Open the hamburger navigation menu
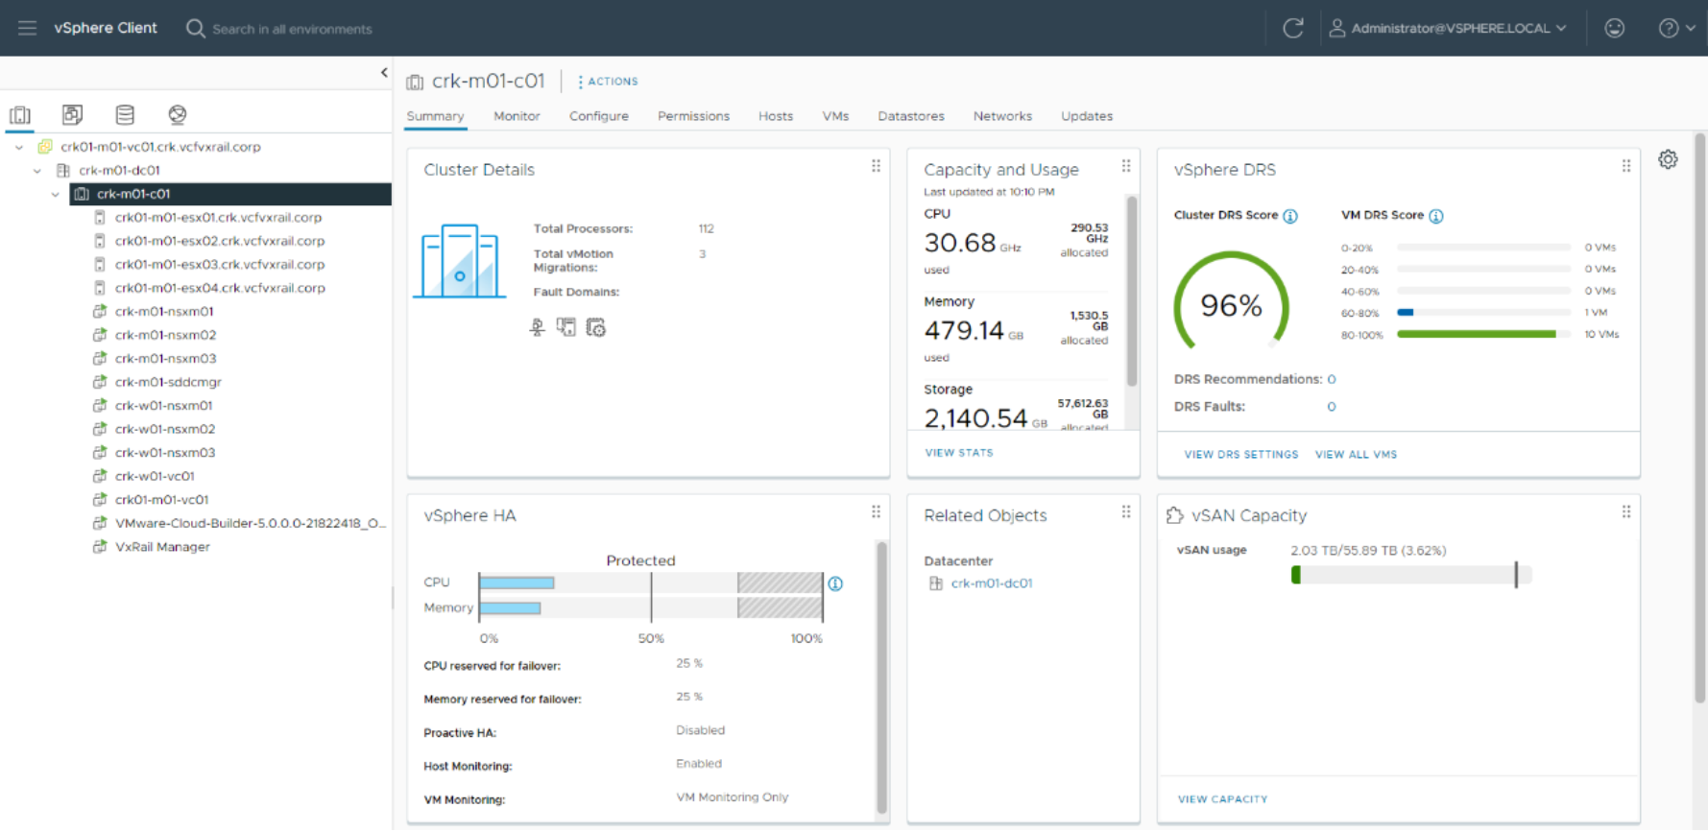 click(x=27, y=28)
